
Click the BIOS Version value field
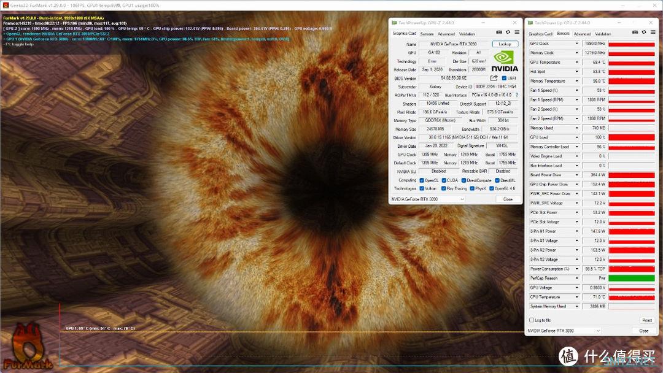pyautogui.click(x=454, y=78)
